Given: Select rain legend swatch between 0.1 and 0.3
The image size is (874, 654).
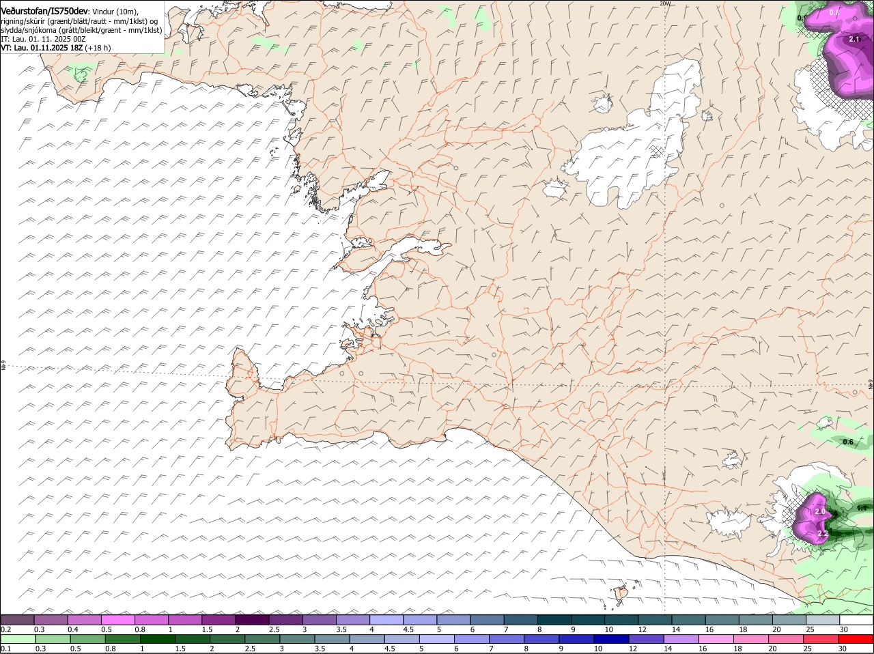Looking at the screenshot, I should (x=18, y=639).
